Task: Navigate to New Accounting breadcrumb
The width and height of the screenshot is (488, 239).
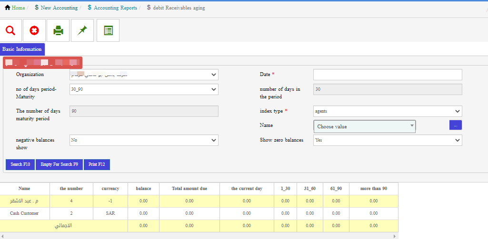Action: pos(59,8)
